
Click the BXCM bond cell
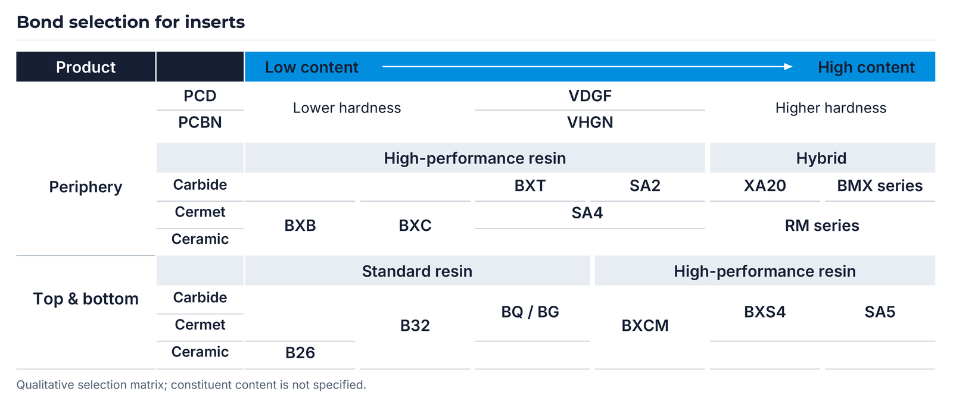click(645, 325)
